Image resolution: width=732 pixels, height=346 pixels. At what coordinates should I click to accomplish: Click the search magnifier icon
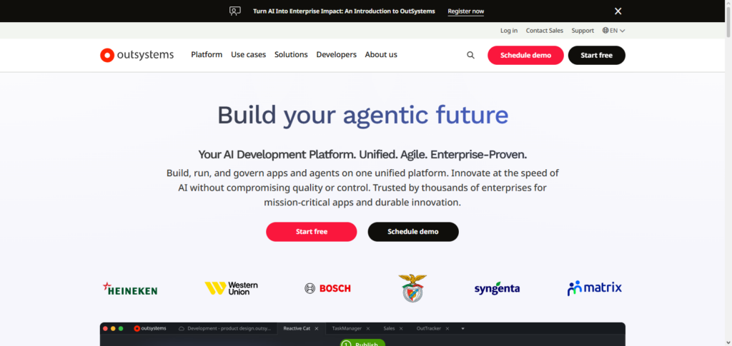pyautogui.click(x=470, y=55)
